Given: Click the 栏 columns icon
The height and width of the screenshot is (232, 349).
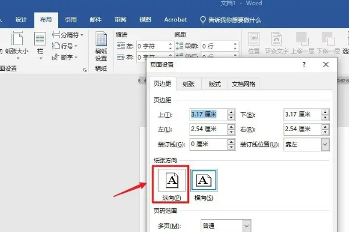Looking at the screenshot, I should point(40,45).
